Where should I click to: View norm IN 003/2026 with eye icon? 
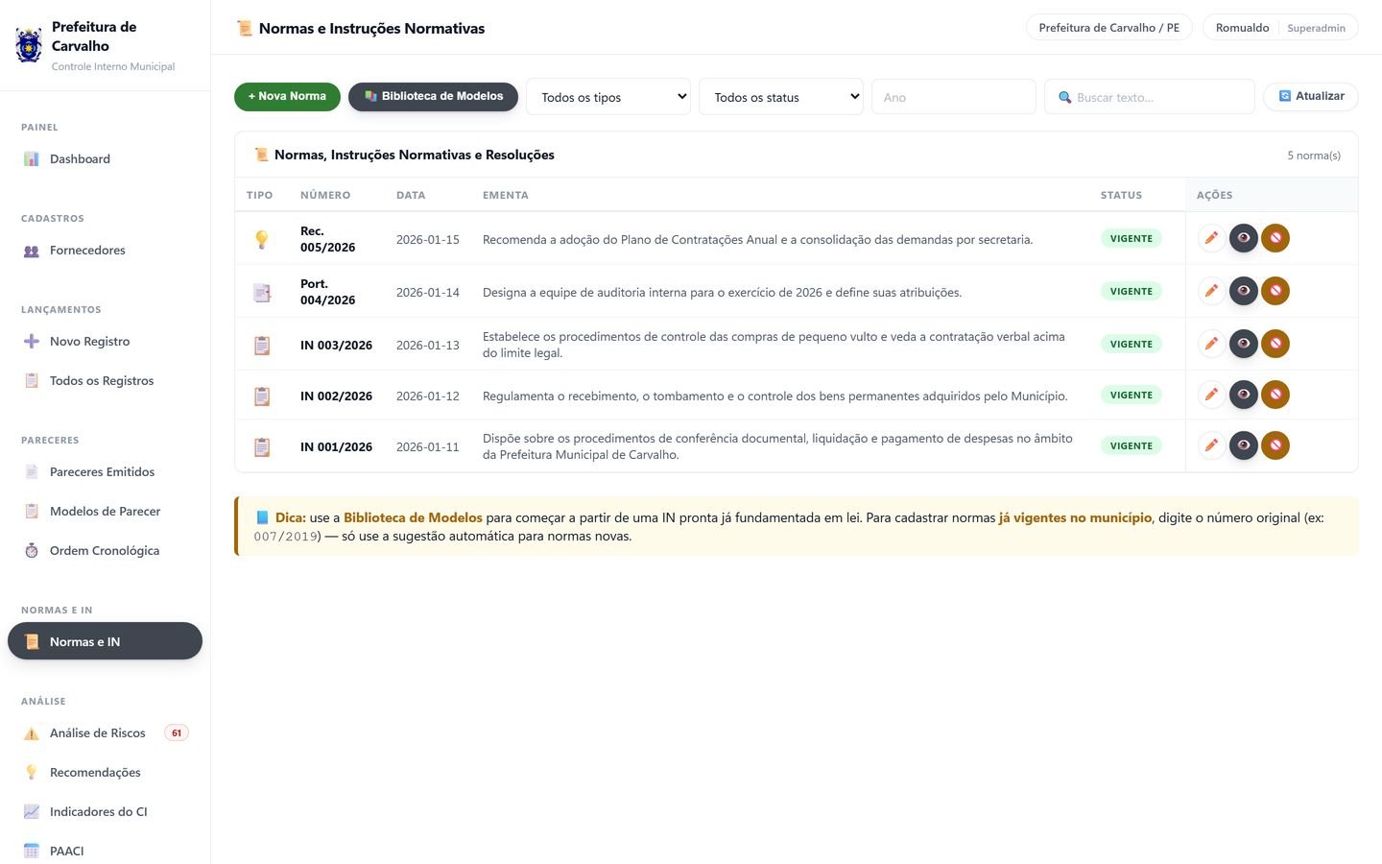(1244, 344)
